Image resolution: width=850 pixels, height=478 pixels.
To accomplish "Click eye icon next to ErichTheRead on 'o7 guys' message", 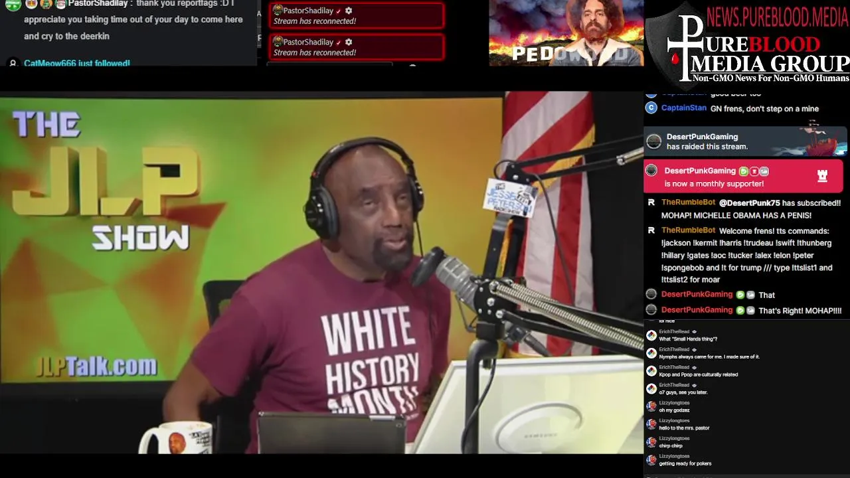I will tap(695, 385).
